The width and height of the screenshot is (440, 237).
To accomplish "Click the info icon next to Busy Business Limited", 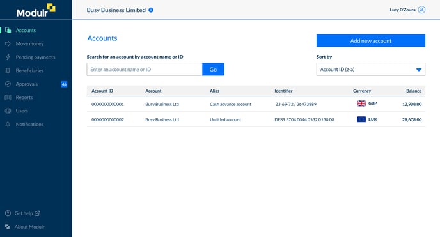I will (x=151, y=10).
